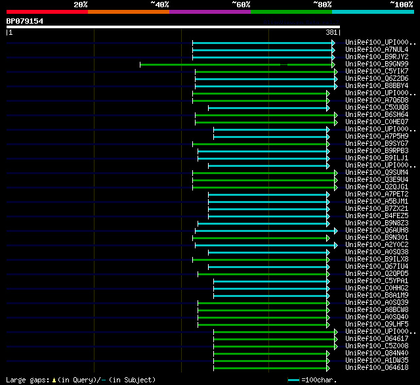
Task: Select the UniRef100_A0SQ39 hit label
Action: [x=377, y=303]
